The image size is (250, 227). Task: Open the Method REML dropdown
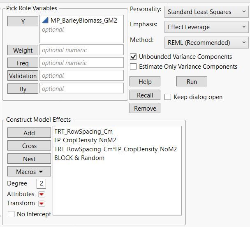(x=206, y=42)
